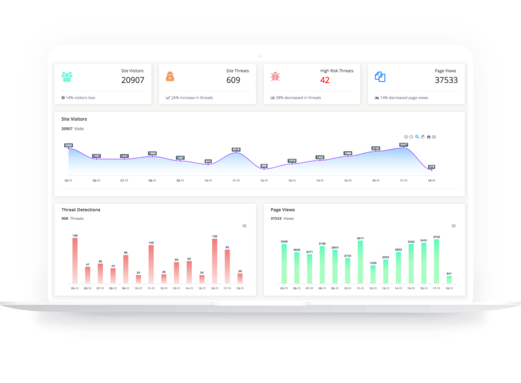The image size is (521, 383).
Task: Click the 13-11 label on visitors axis
Action: pyautogui.click(x=292, y=181)
